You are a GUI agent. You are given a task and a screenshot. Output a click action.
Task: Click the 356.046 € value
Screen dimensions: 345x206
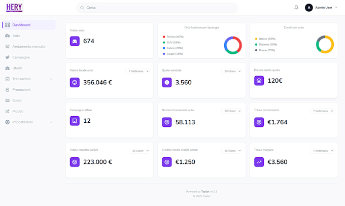[x=97, y=83]
